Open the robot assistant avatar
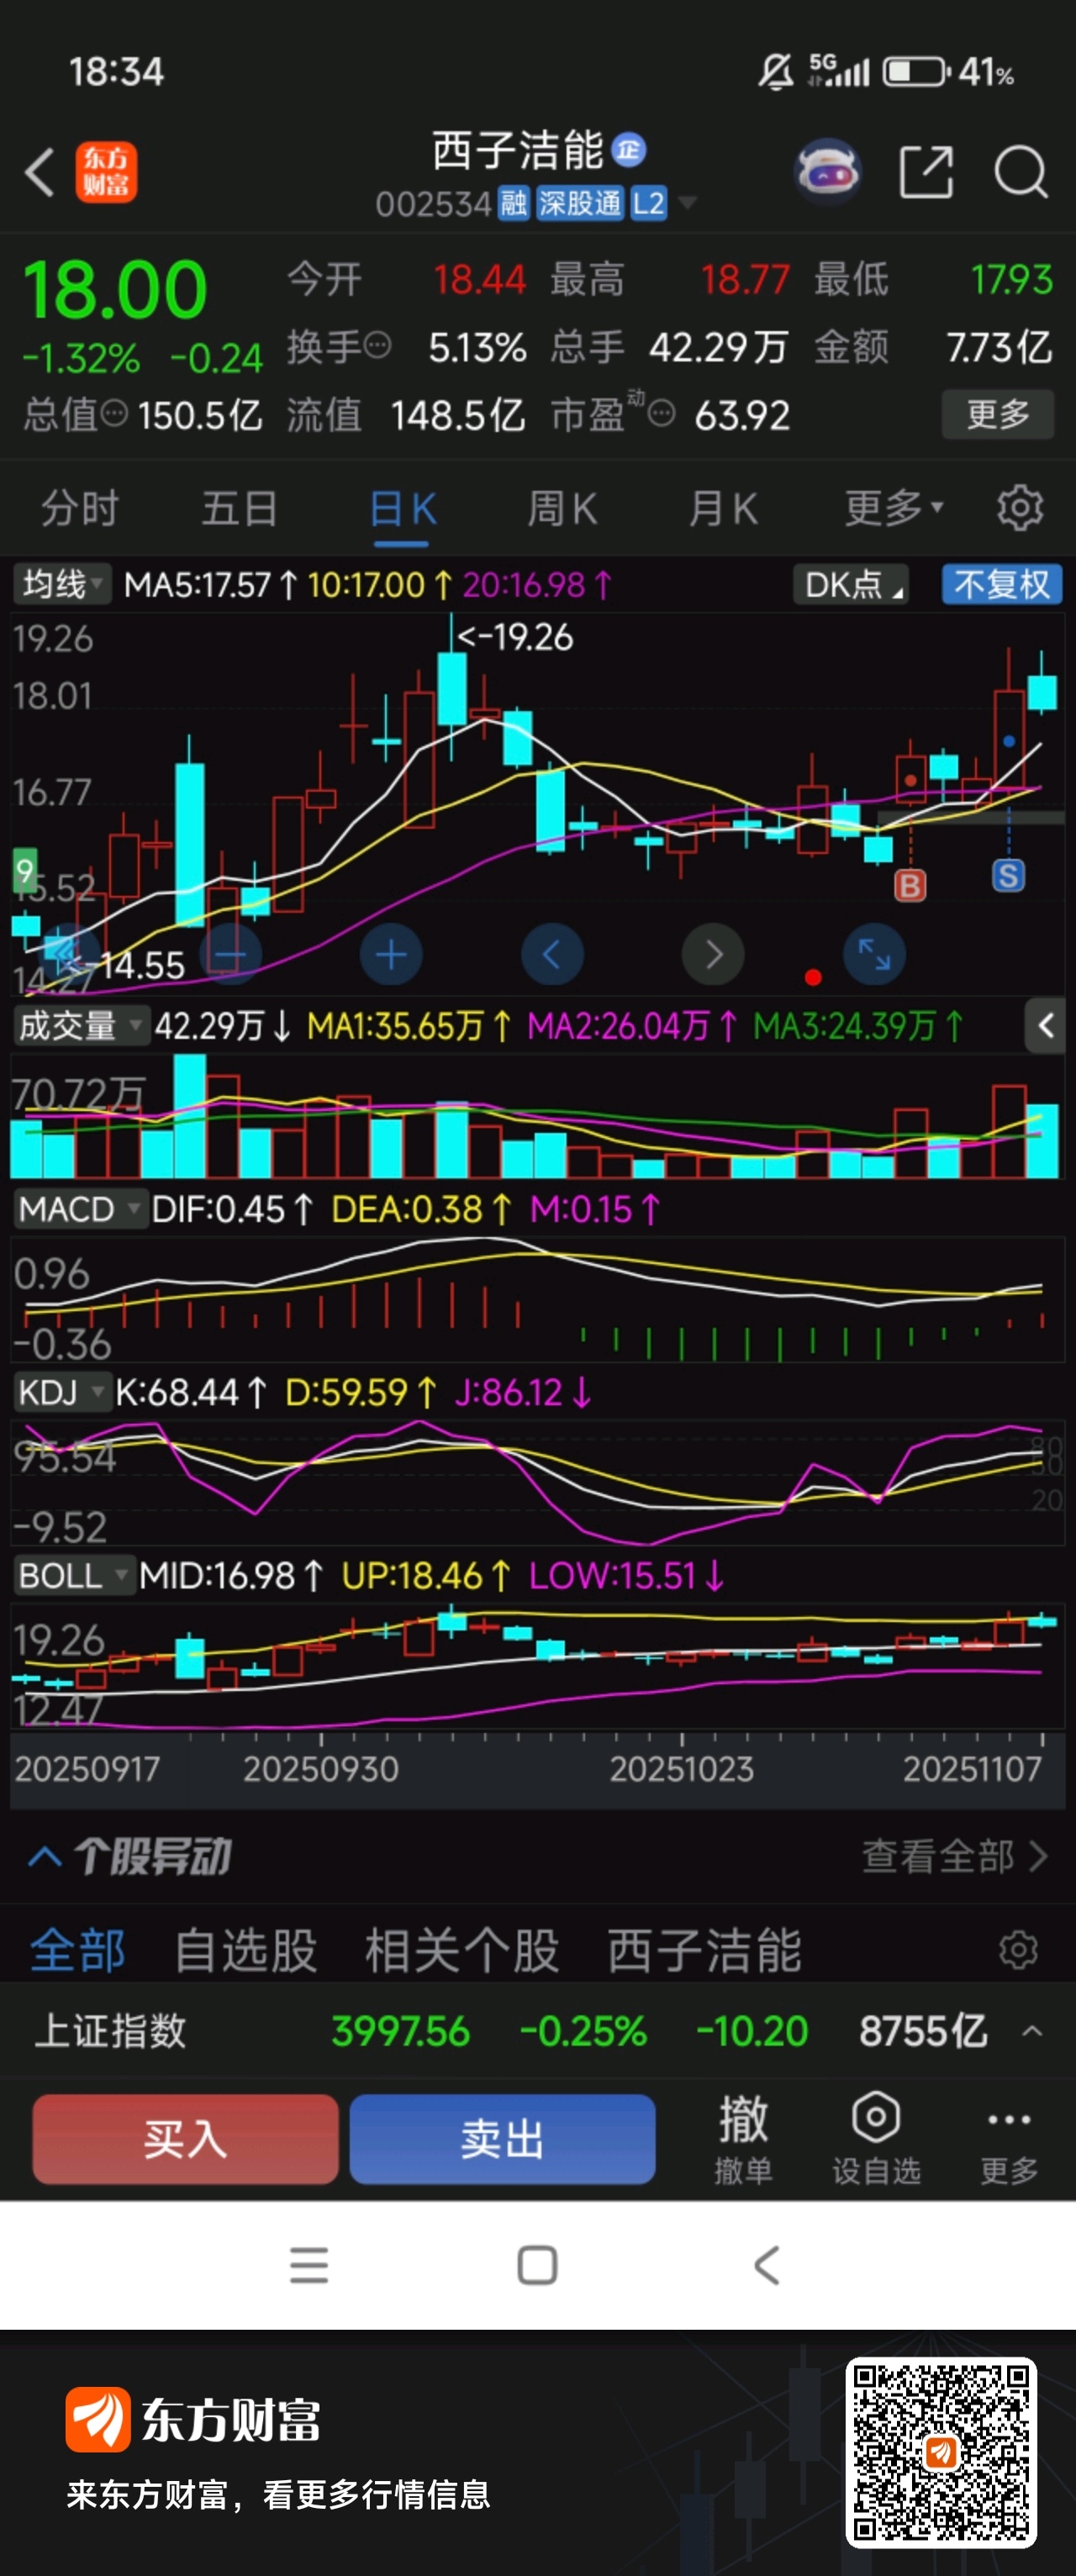The image size is (1076, 2576). point(827,172)
